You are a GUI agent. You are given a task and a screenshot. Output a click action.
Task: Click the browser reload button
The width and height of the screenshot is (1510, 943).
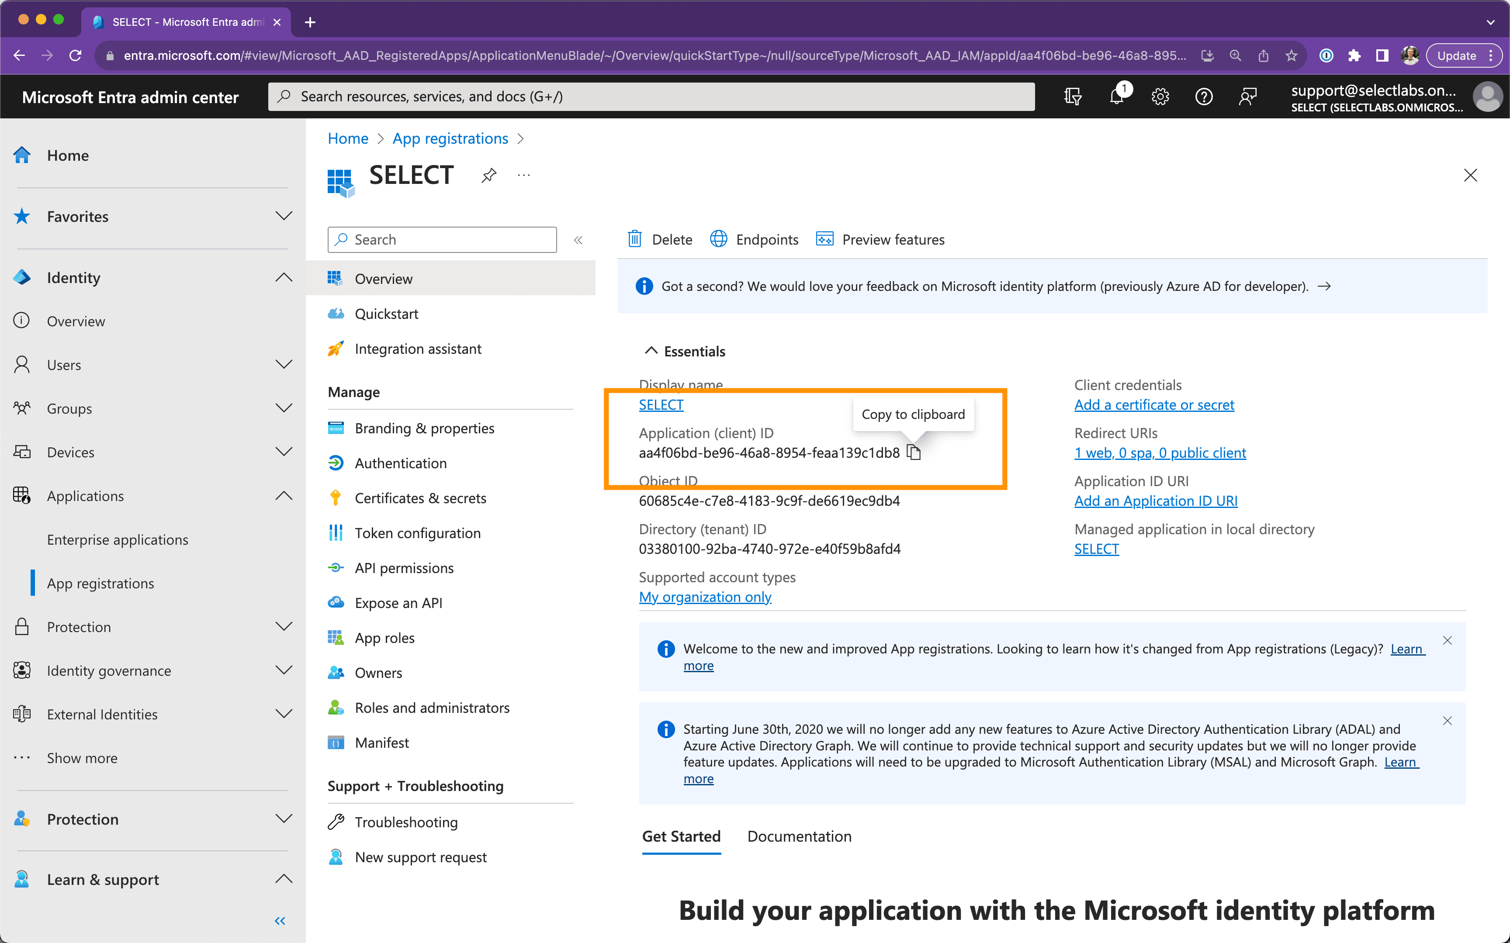pyautogui.click(x=76, y=55)
